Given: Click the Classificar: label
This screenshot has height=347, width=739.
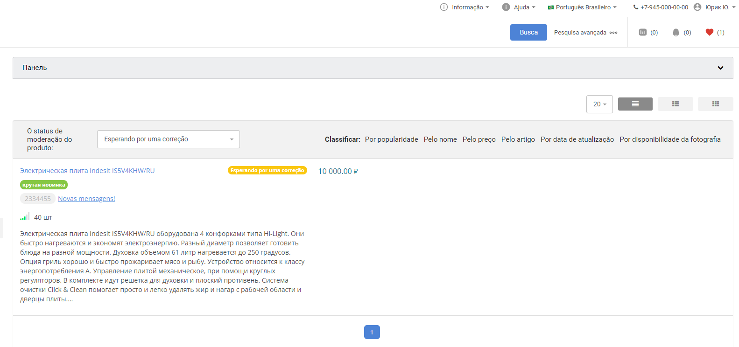Looking at the screenshot, I should [343, 139].
